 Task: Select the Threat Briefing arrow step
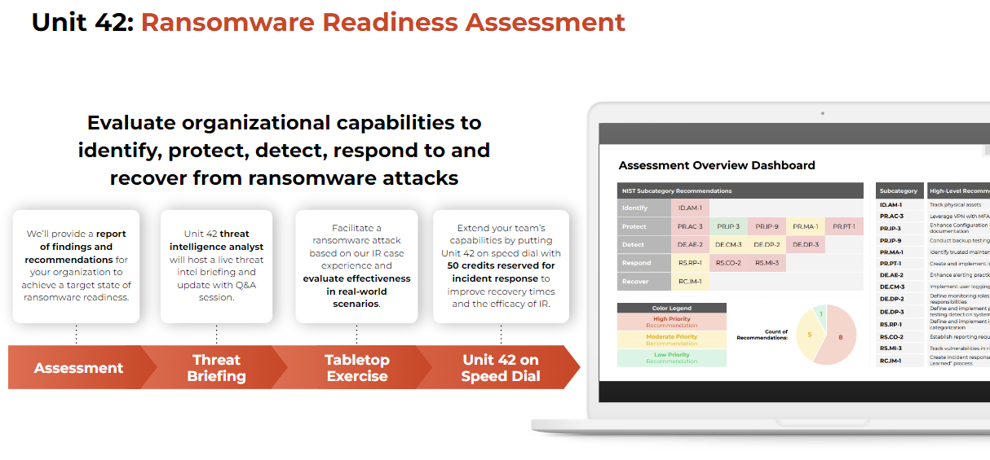coord(216,368)
